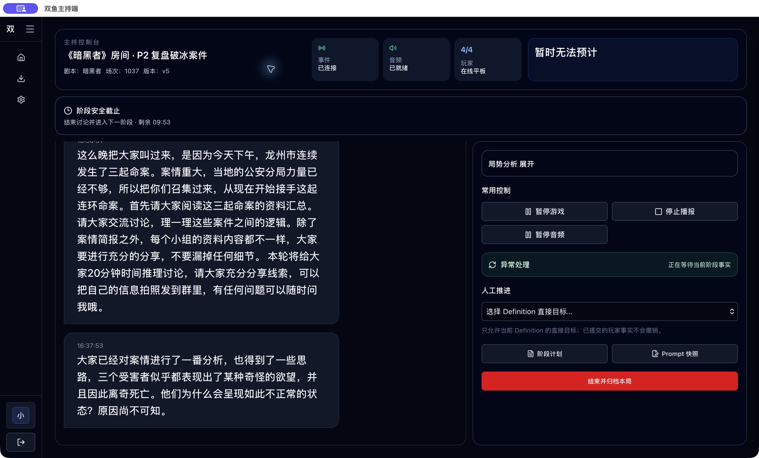Open the Prompt 快照 view
This screenshot has width=759, height=458.
(675, 354)
